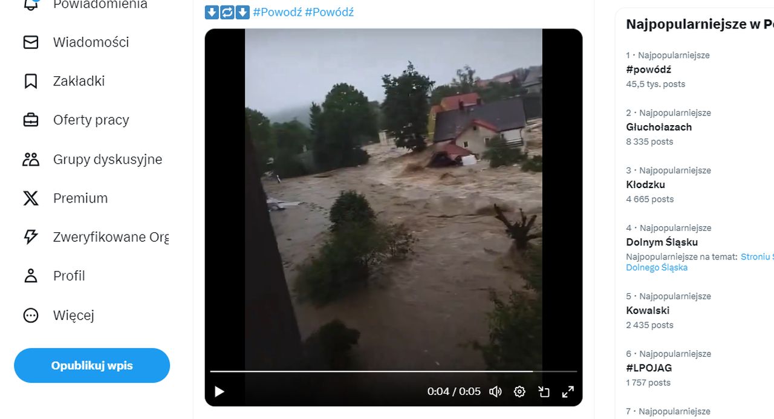Seek within the video progress bar
774x419 pixels.
[394, 371]
